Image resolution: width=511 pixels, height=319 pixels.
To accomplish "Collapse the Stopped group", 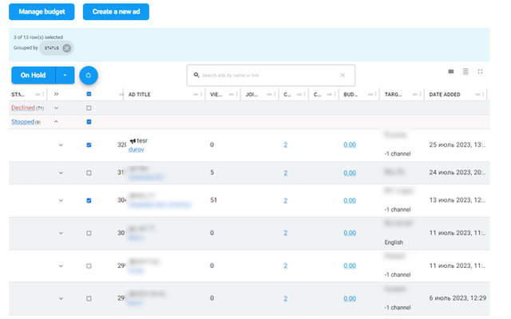I will pyautogui.click(x=56, y=122).
